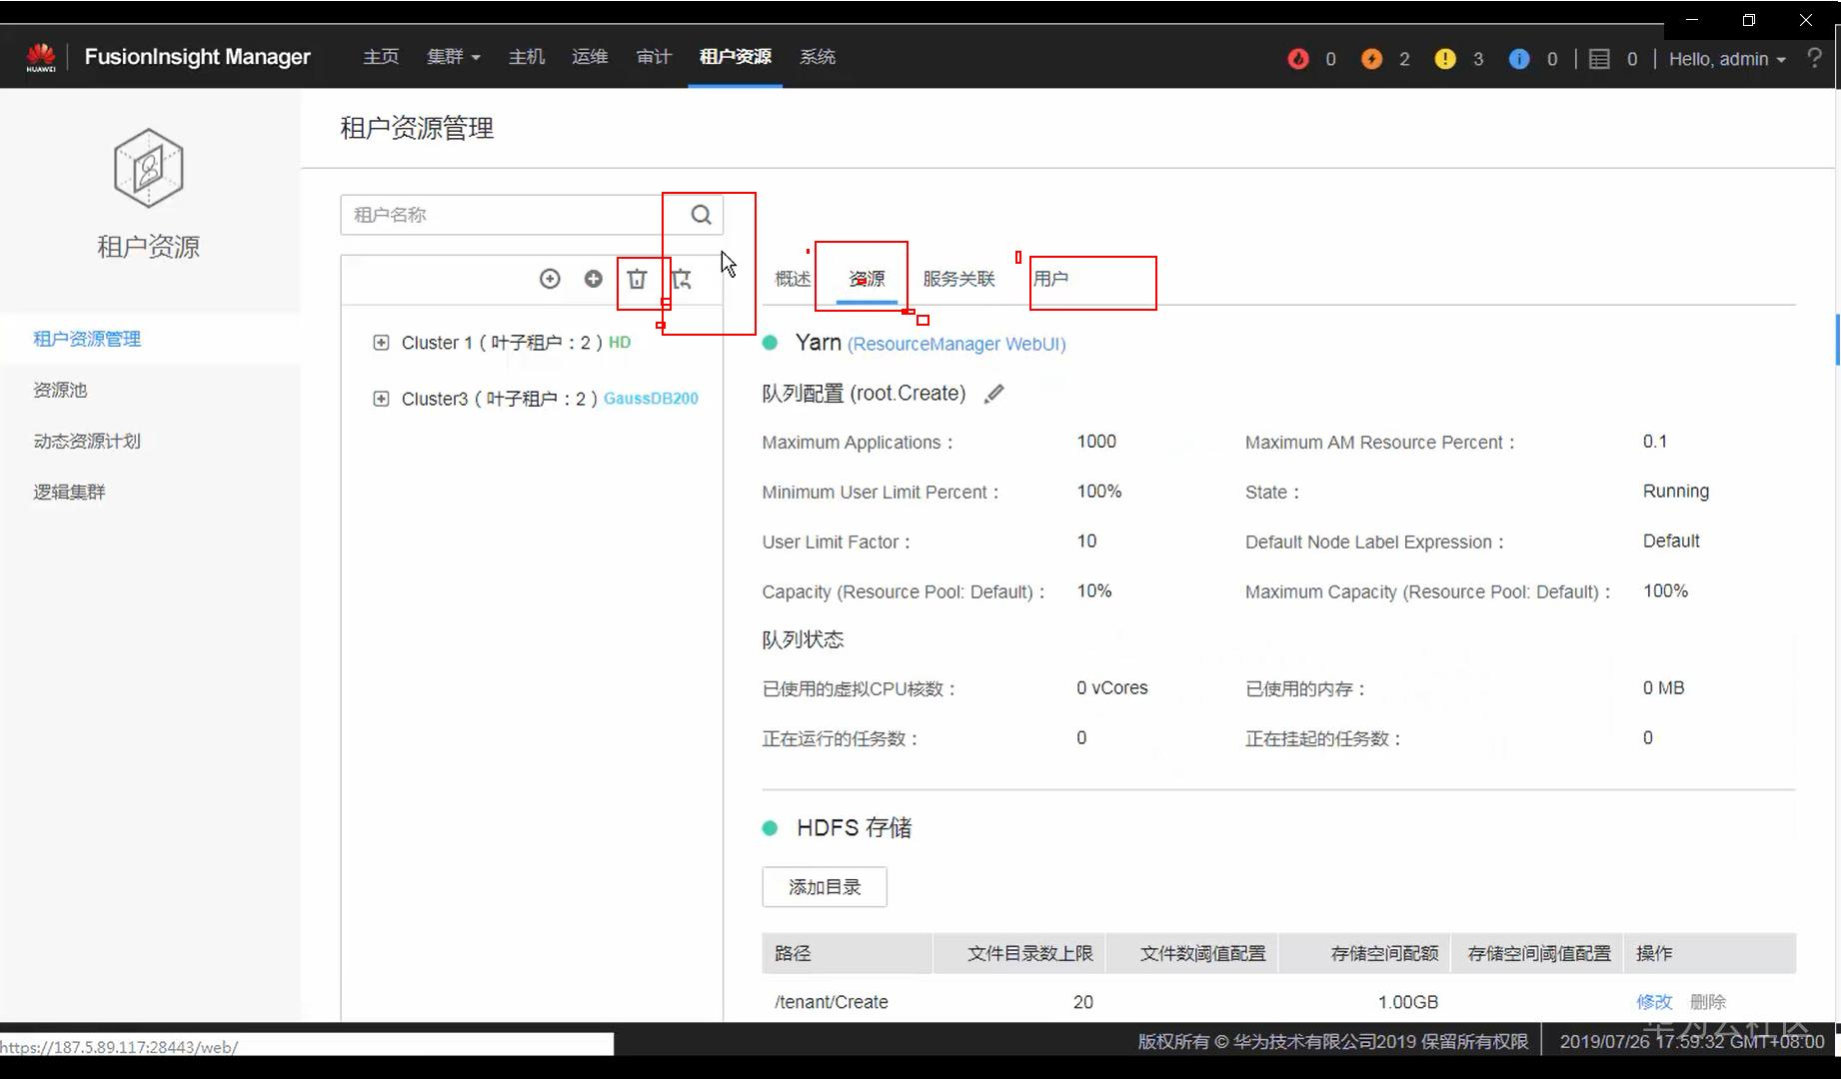This screenshot has height=1079, width=1841.
Task: Switch to the 用户 tab
Action: pos(1050,279)
